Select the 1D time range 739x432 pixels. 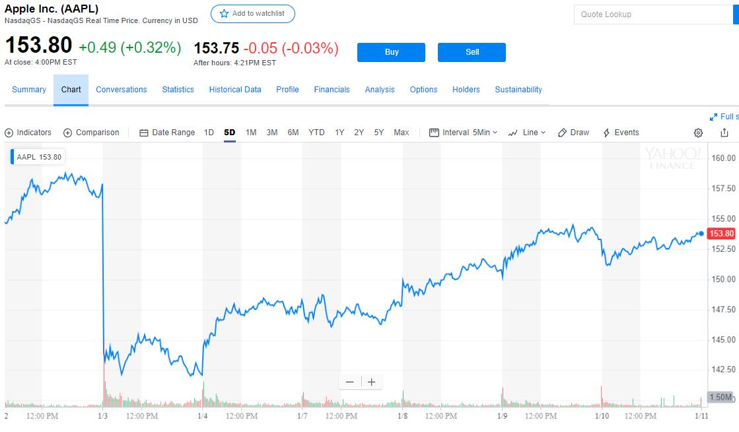tap(209, 133)
